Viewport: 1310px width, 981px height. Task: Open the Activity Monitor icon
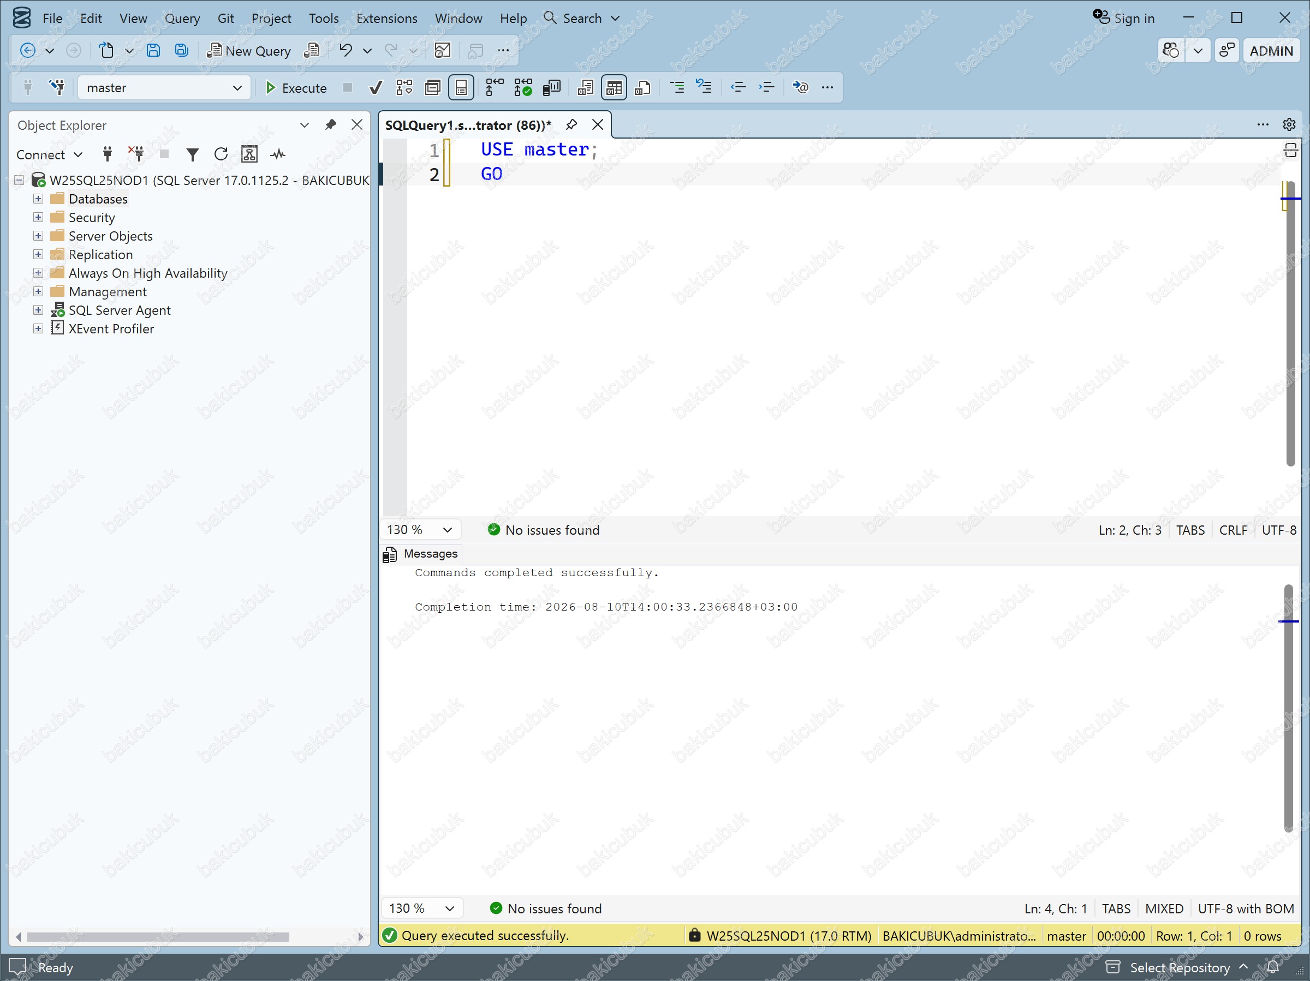click(x=442, y=51)
